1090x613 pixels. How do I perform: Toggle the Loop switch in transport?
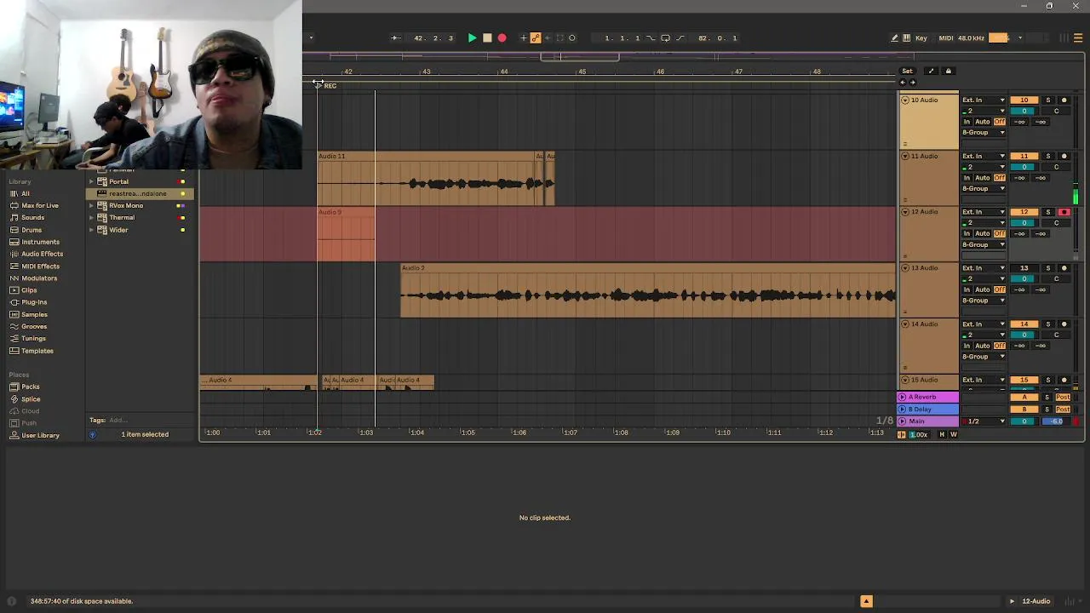click(665, 37)
